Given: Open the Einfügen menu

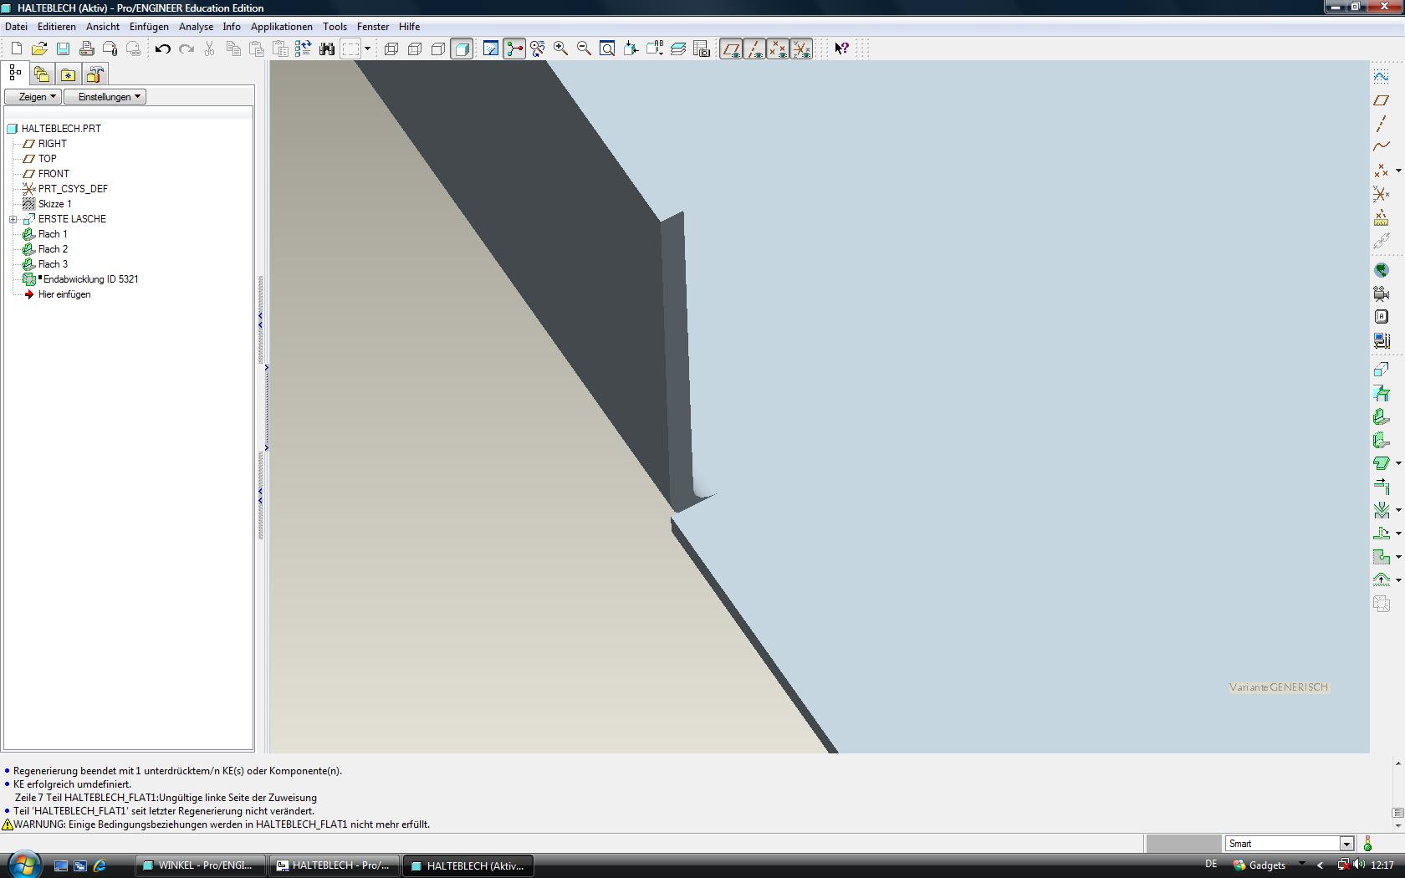Looking at the screenshot, I should point(149,27).
